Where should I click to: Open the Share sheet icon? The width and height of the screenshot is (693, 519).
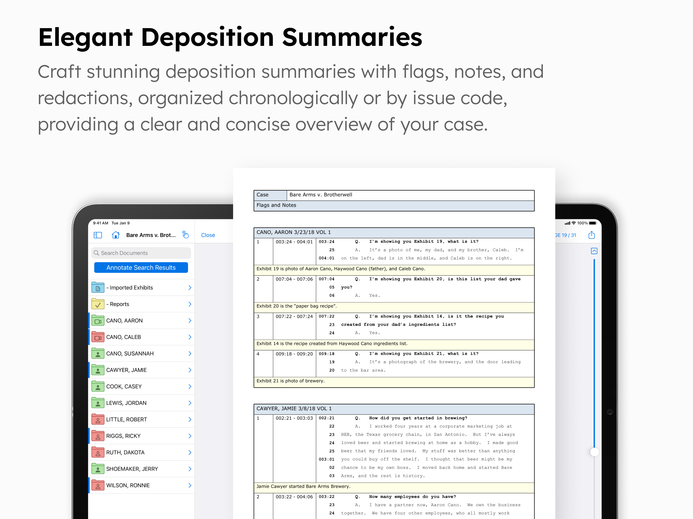592,235
